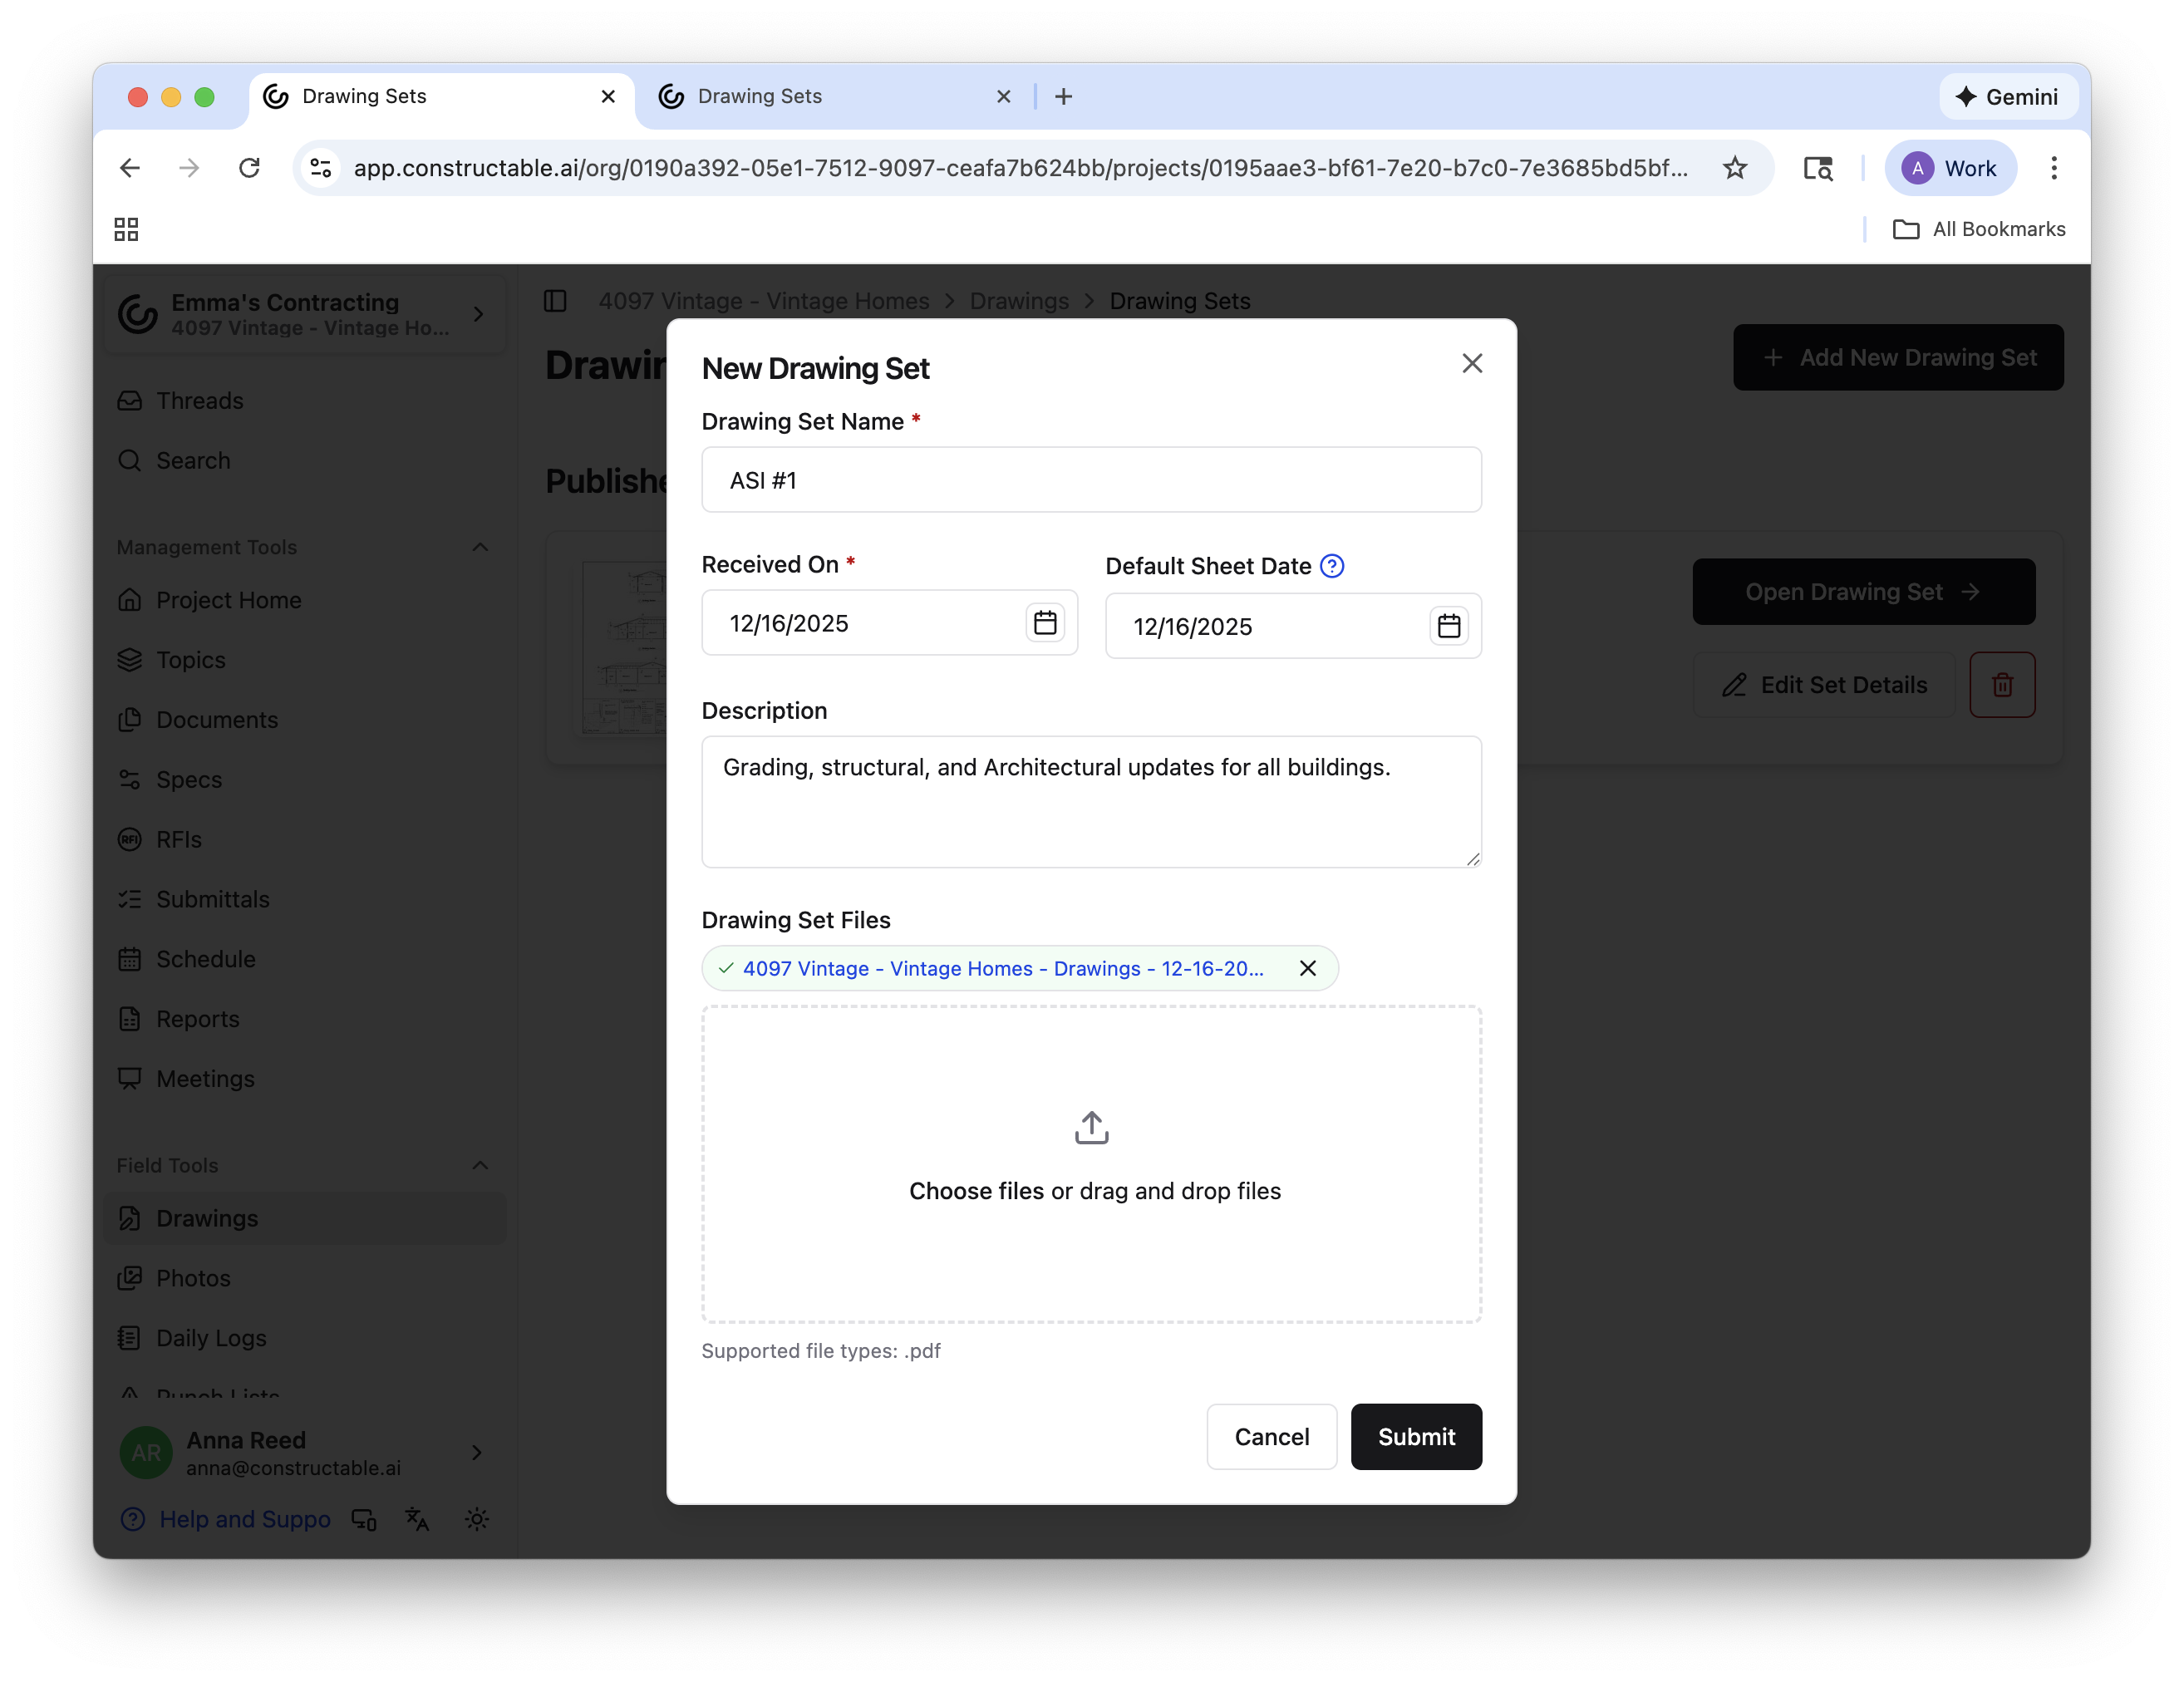Collapse the Field Tools section
This screenshot has height=1682, width=2184.
(480, 1165)
